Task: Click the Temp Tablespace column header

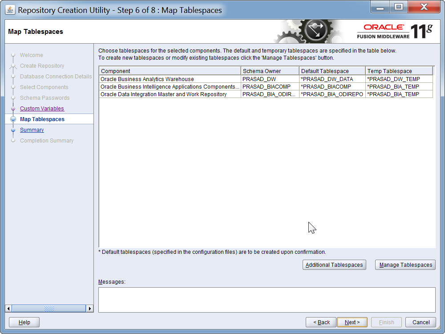Action: pyautogui.click(x=399, y=71)
